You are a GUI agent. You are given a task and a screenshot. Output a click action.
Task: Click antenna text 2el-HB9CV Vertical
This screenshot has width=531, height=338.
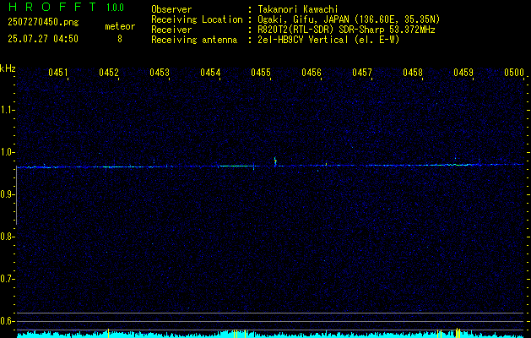[x=303, y=40]
